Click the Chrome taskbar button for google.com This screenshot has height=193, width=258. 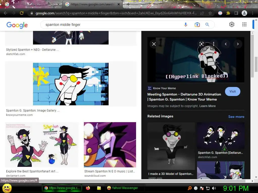pyautogui.click(x=62, y=188)
